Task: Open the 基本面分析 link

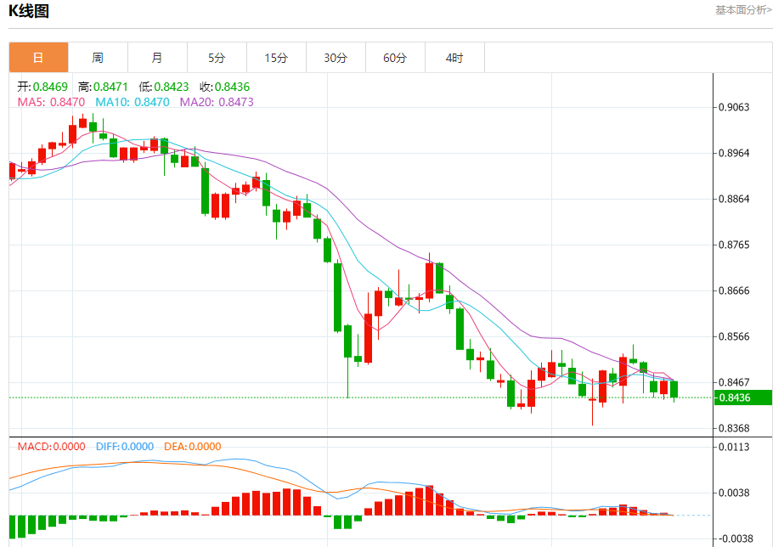Action: tap(743, 10)
